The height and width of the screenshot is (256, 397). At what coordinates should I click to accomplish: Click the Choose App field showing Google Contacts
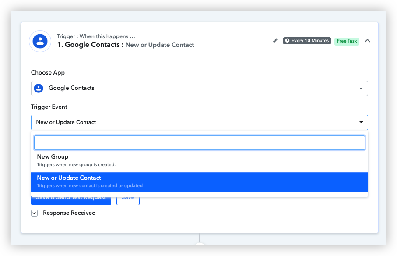(200, 88)
